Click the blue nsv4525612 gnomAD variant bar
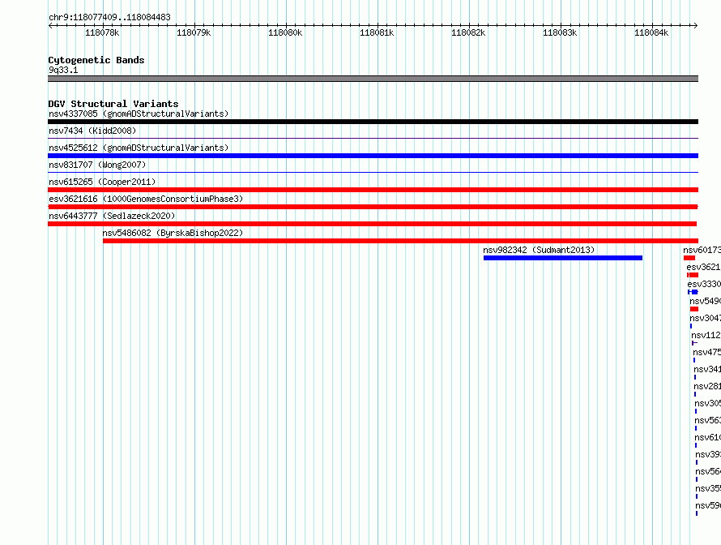721x545 pixels. pos(373,156)
